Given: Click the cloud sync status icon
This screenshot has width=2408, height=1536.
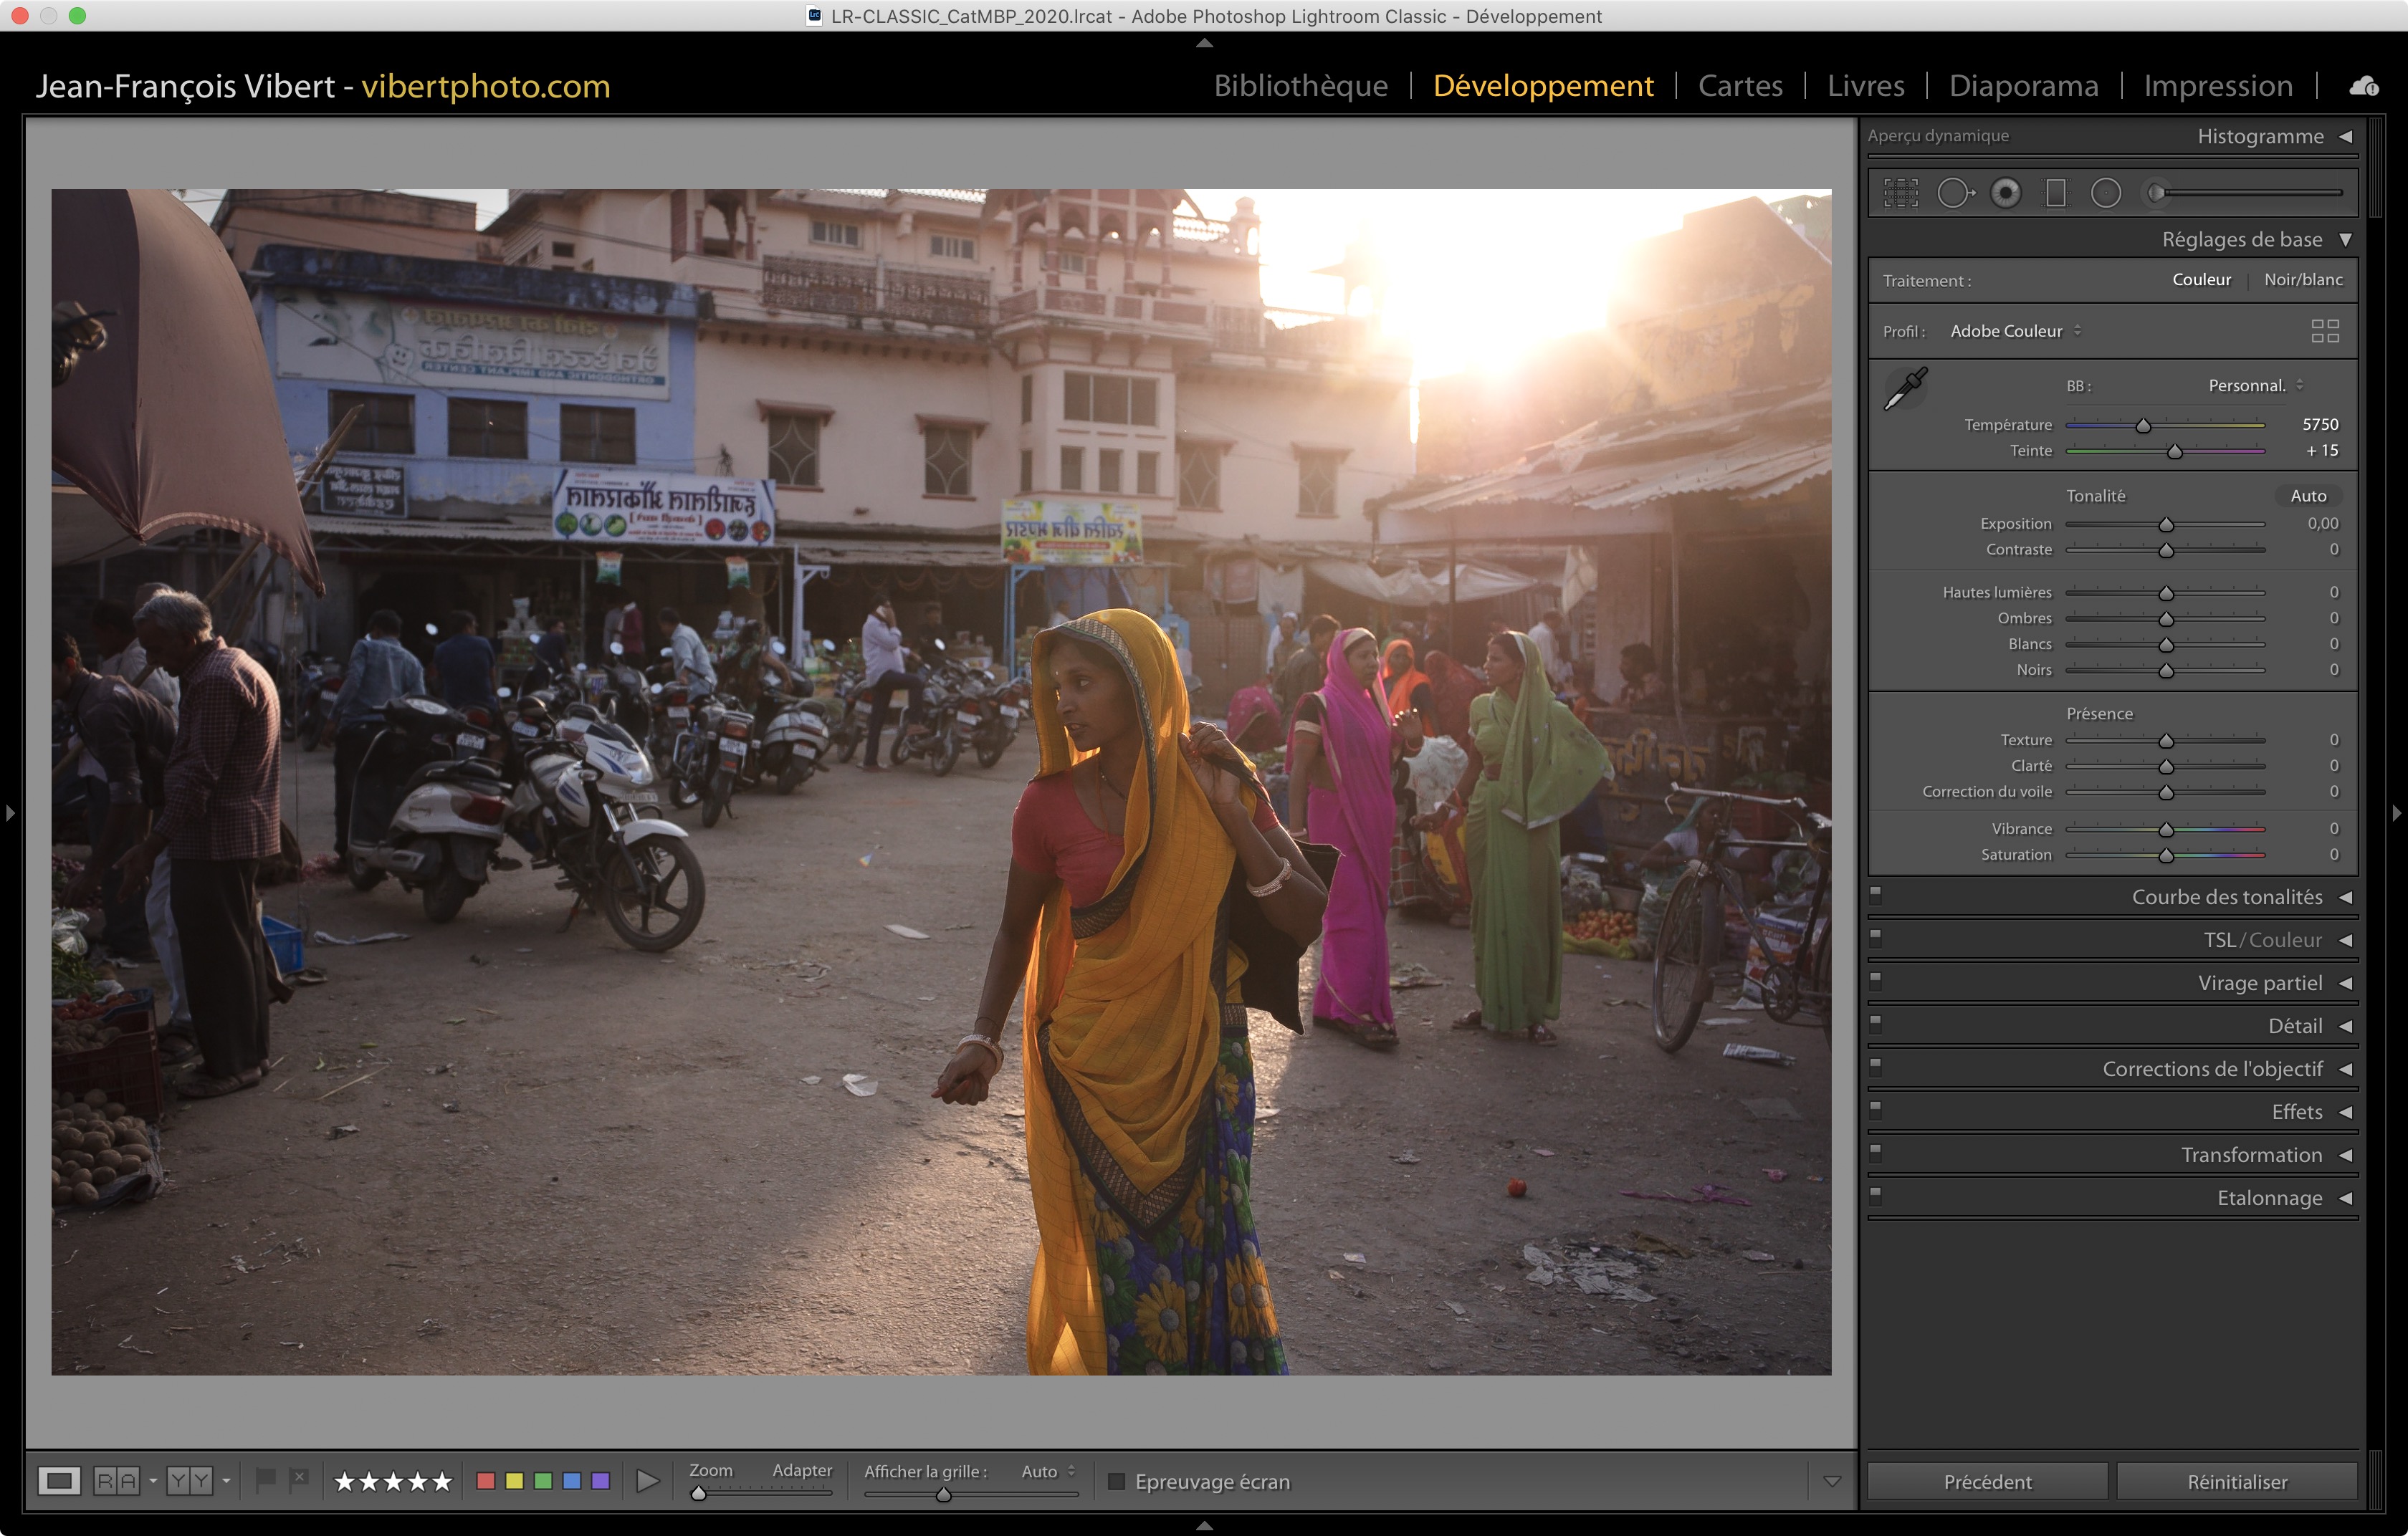Looking at the screenshot, I should [2363, 86].
